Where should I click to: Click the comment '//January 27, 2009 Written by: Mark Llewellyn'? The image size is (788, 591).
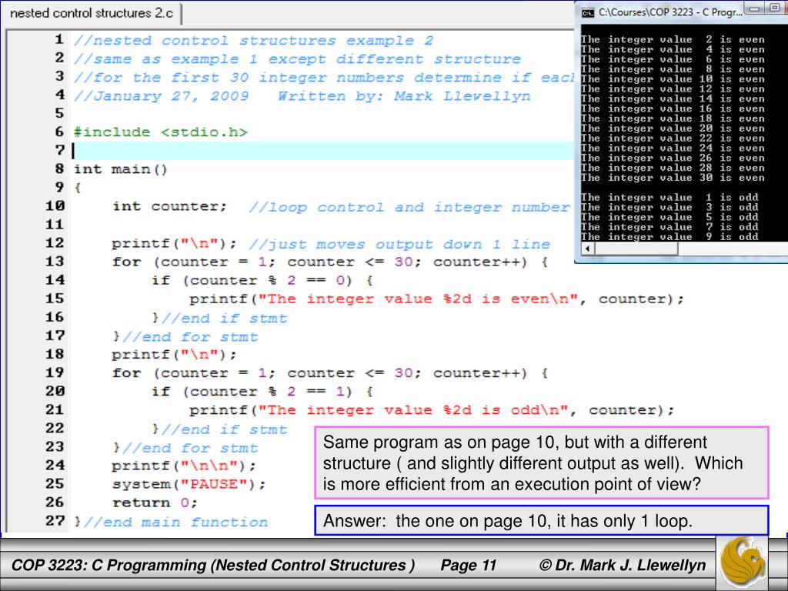click(x=302, y=96)
